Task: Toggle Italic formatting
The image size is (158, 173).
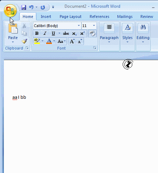Action: (45, 33)
